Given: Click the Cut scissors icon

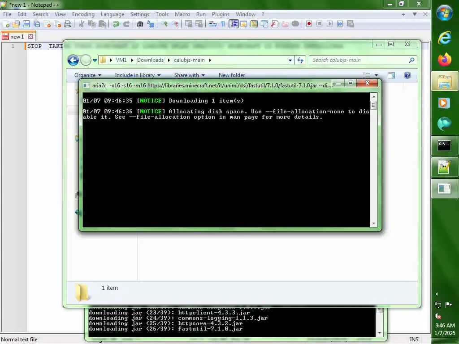Looking at the screenshot, I should click(82, 24).
